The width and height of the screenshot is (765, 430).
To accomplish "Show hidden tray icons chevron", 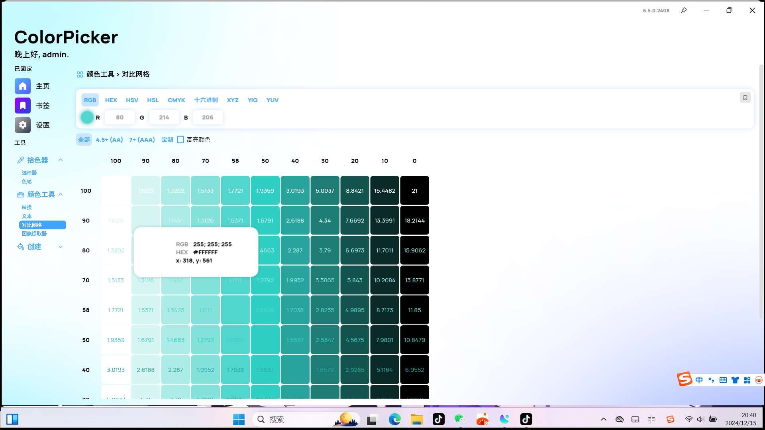I will click(x=604, y=419).
